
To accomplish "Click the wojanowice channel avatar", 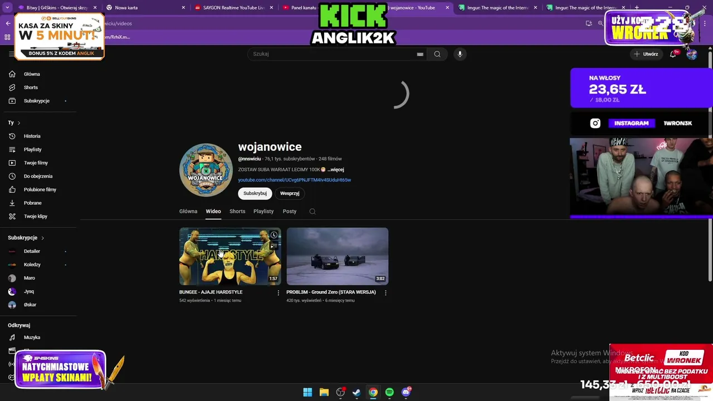I will point(206,170).
